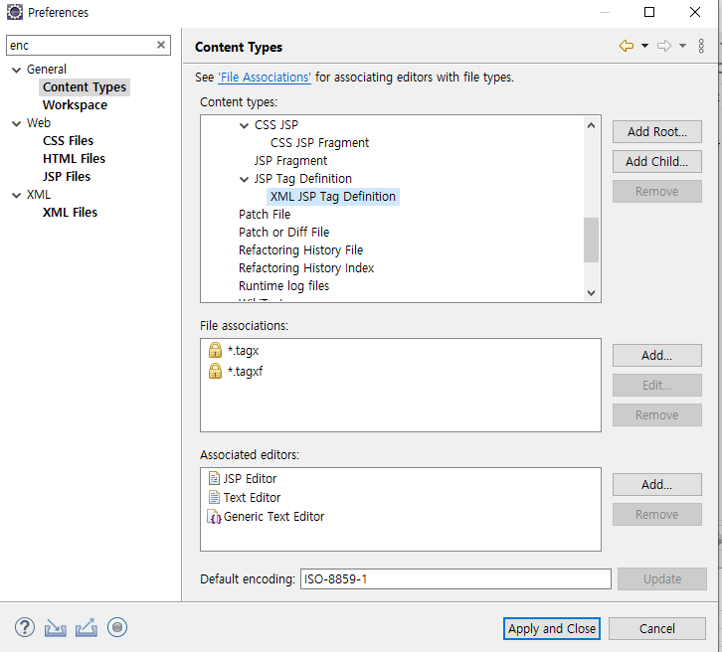The width and height of the screenshot is (722, 652).
Task: Select Patch File content type
Action: 265,215
